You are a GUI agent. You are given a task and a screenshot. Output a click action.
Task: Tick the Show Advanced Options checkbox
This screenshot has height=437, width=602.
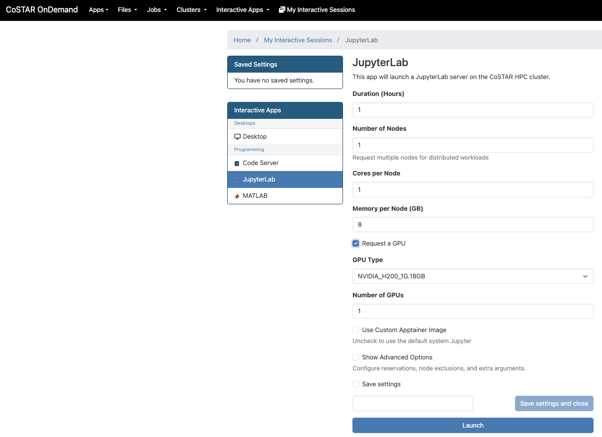356,357
